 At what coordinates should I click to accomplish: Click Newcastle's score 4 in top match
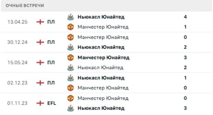[x=185, y=17]
